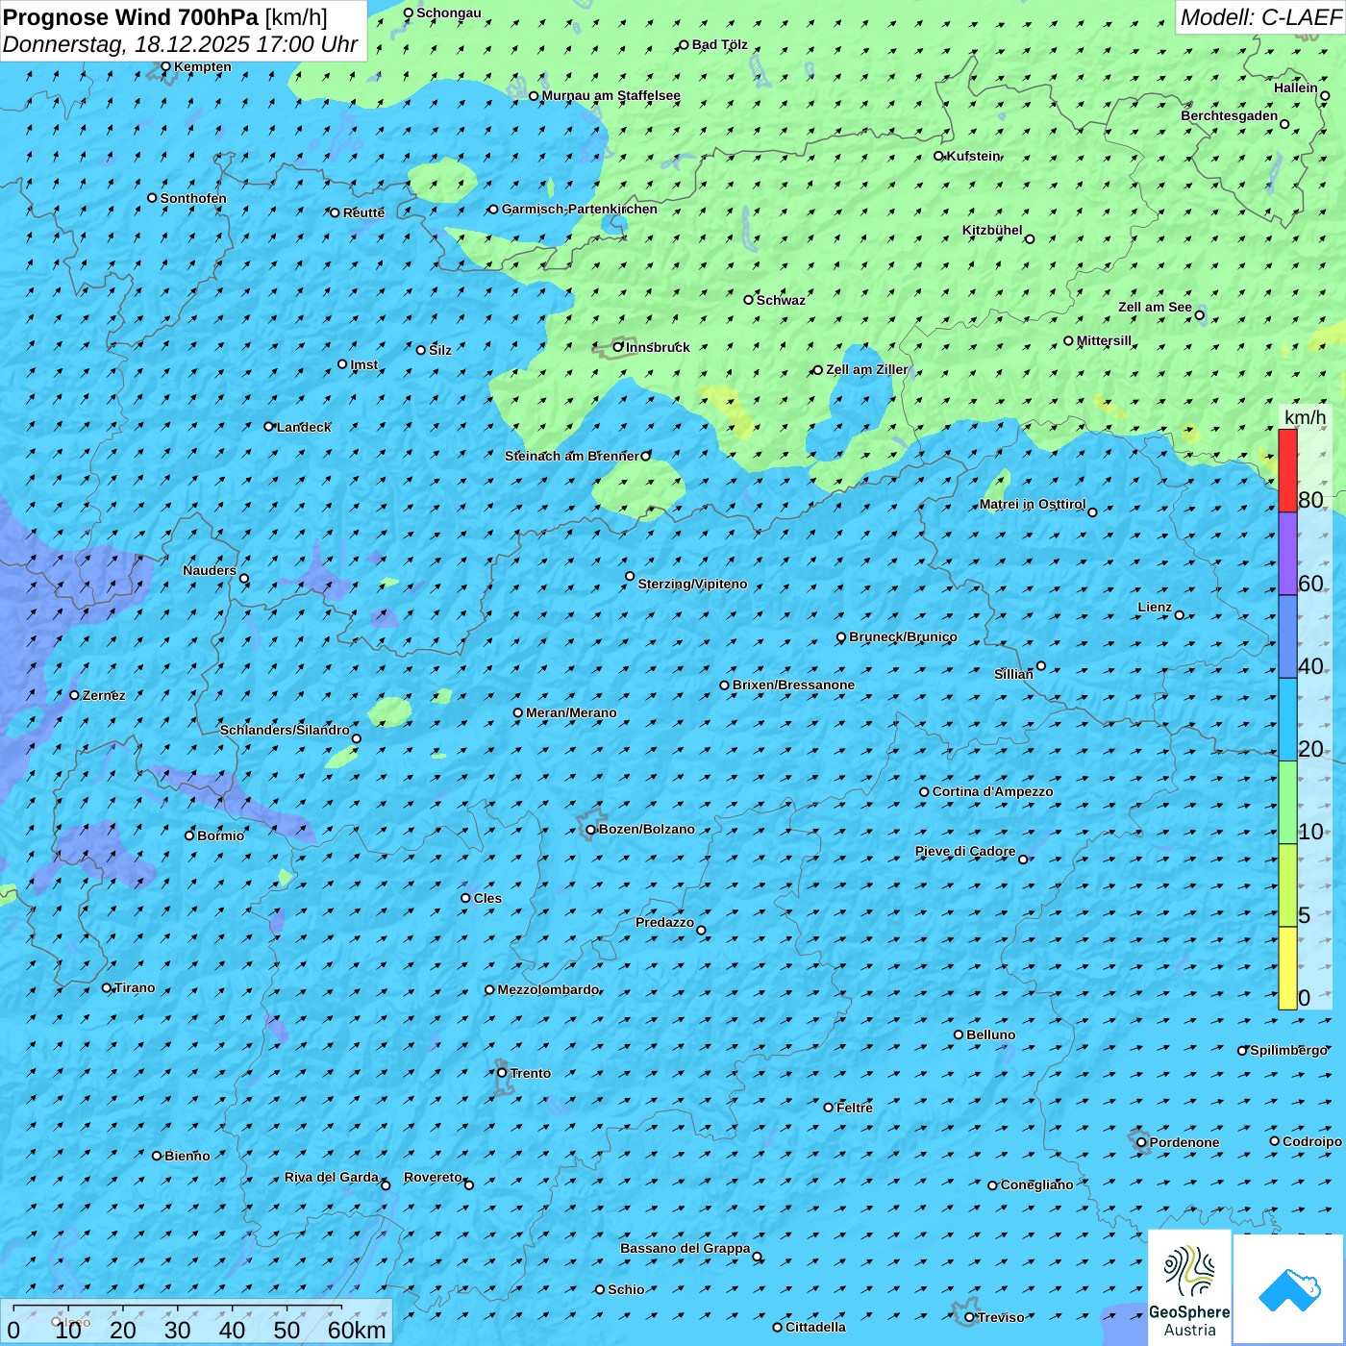
Task: Select the Zernez city label
Action: coord(104,695)
